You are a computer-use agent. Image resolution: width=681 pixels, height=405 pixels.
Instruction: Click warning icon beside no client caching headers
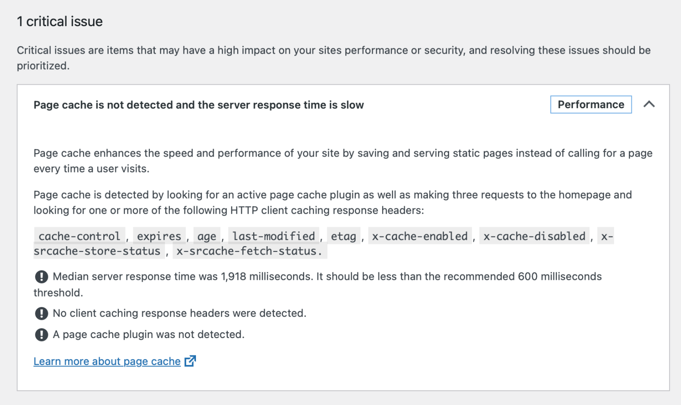coord(41,314)
